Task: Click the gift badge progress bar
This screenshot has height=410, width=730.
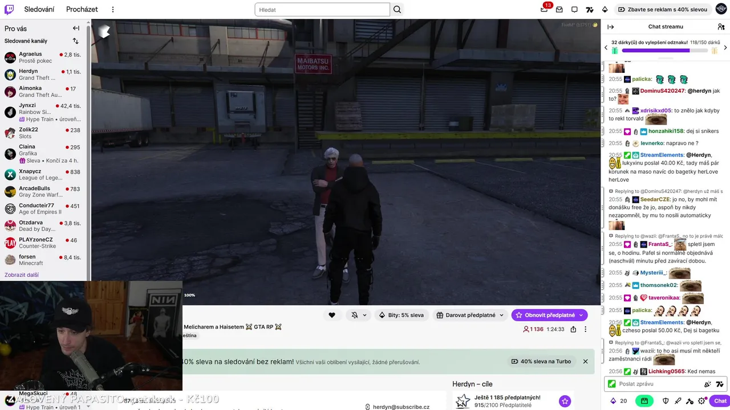Action: (x=664, y=50)
